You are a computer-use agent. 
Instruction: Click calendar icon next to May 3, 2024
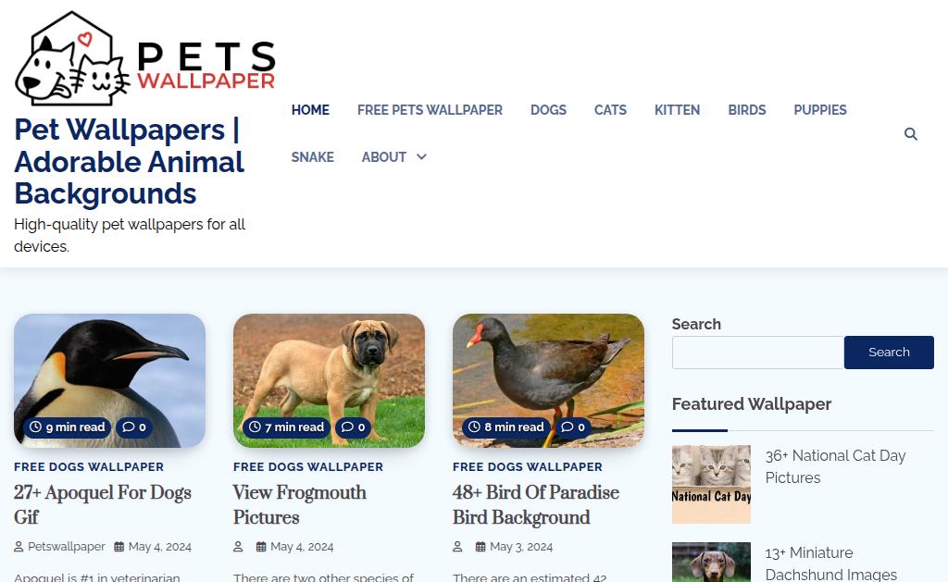tap(480, 546)
